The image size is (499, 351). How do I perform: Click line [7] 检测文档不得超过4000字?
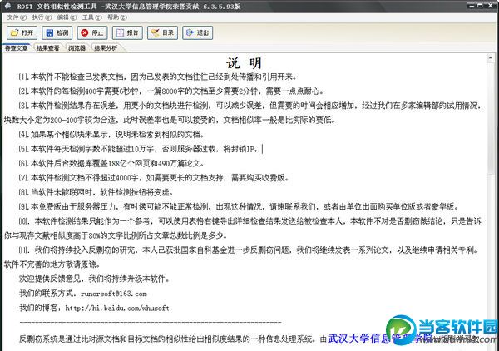[x=154, y=177]
